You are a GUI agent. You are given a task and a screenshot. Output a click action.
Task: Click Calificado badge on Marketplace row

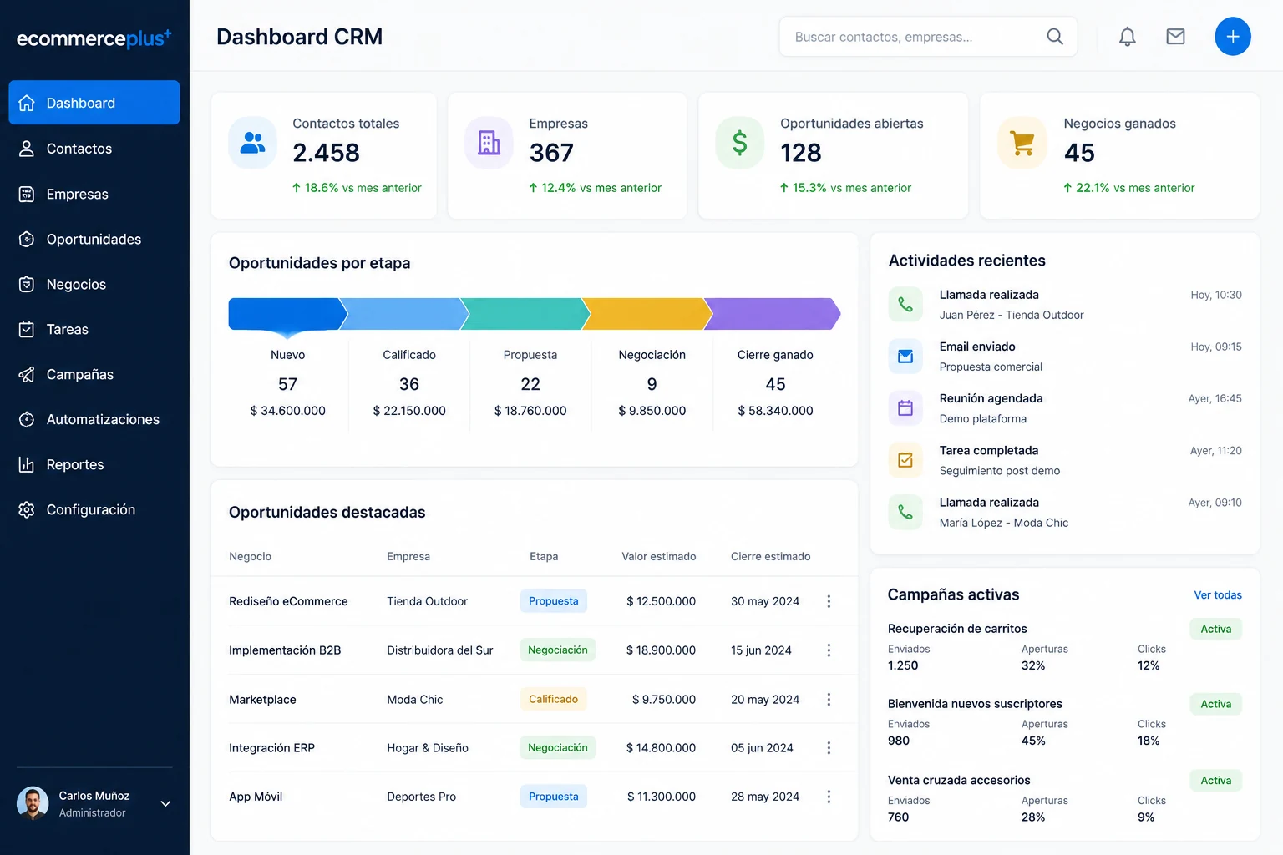tap(553, 700)
